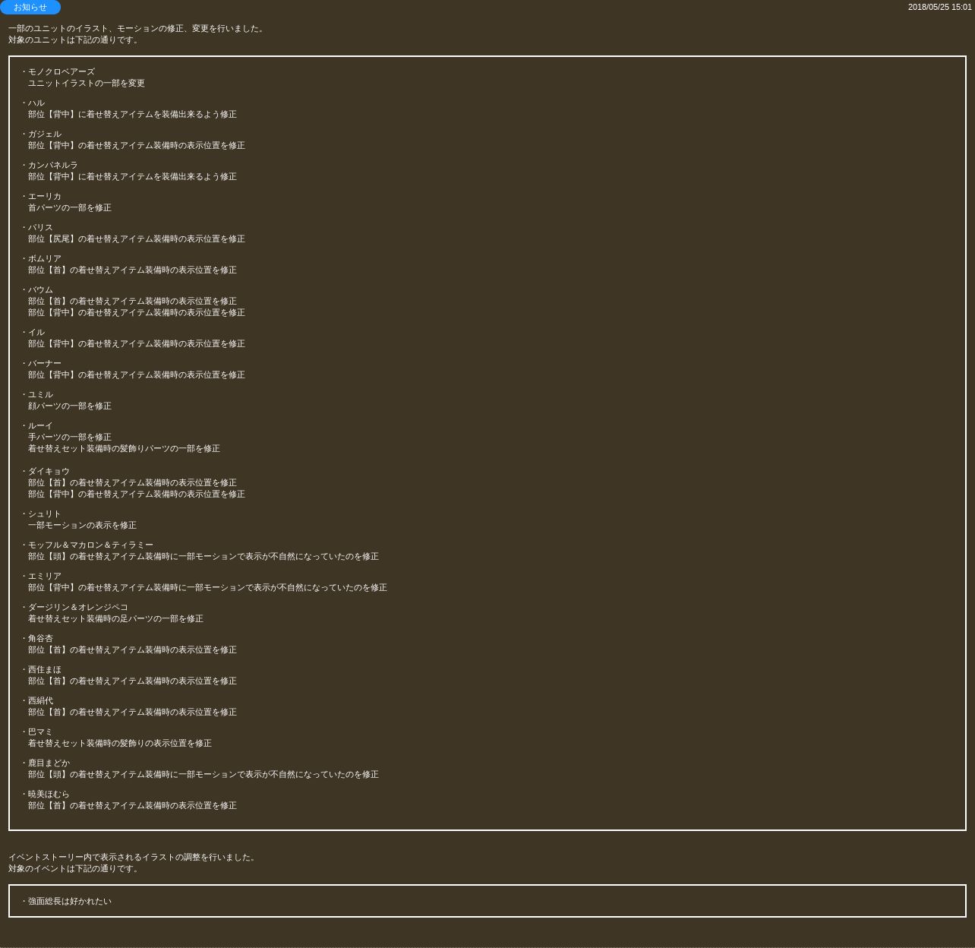Select the ガジェル unit name

pyautogui.click(x=45, y=134)
